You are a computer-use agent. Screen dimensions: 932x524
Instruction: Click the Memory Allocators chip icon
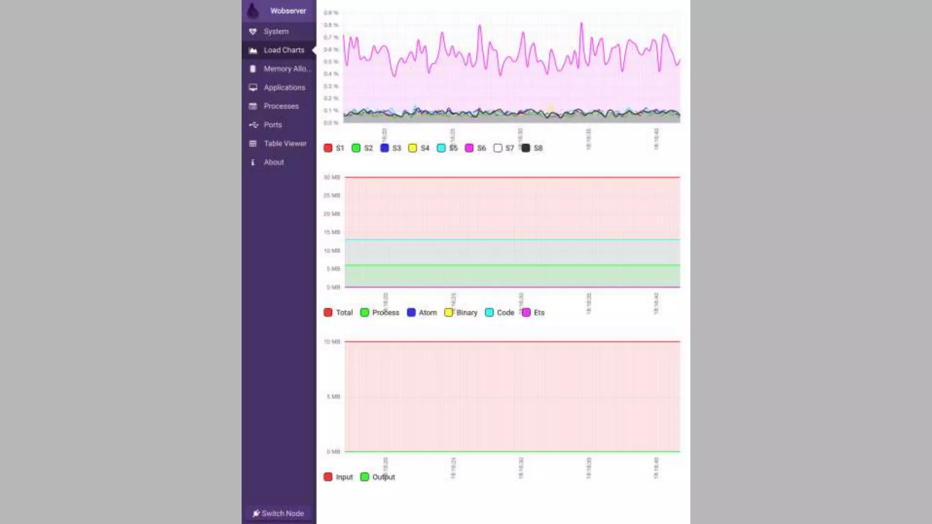coord(253,69)
